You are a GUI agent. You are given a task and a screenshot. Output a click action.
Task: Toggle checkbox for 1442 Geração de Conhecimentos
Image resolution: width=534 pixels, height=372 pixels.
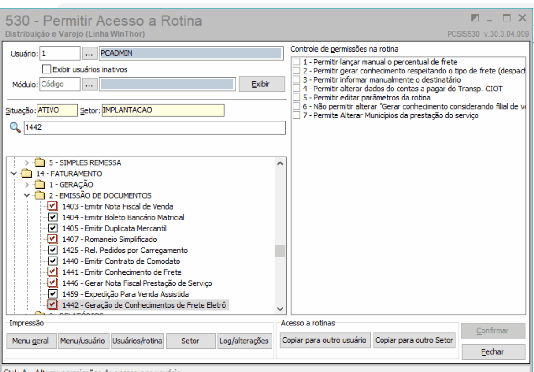(52, 304)
